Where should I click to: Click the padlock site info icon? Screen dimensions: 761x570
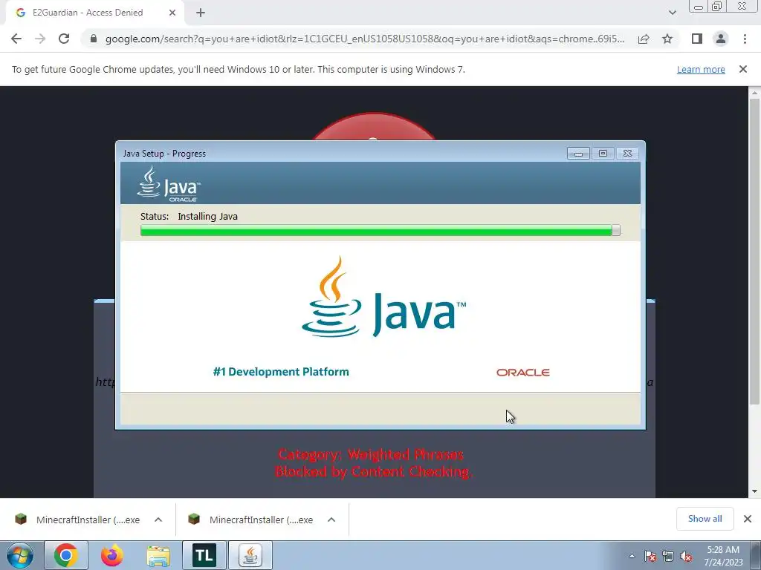point(93,39)
